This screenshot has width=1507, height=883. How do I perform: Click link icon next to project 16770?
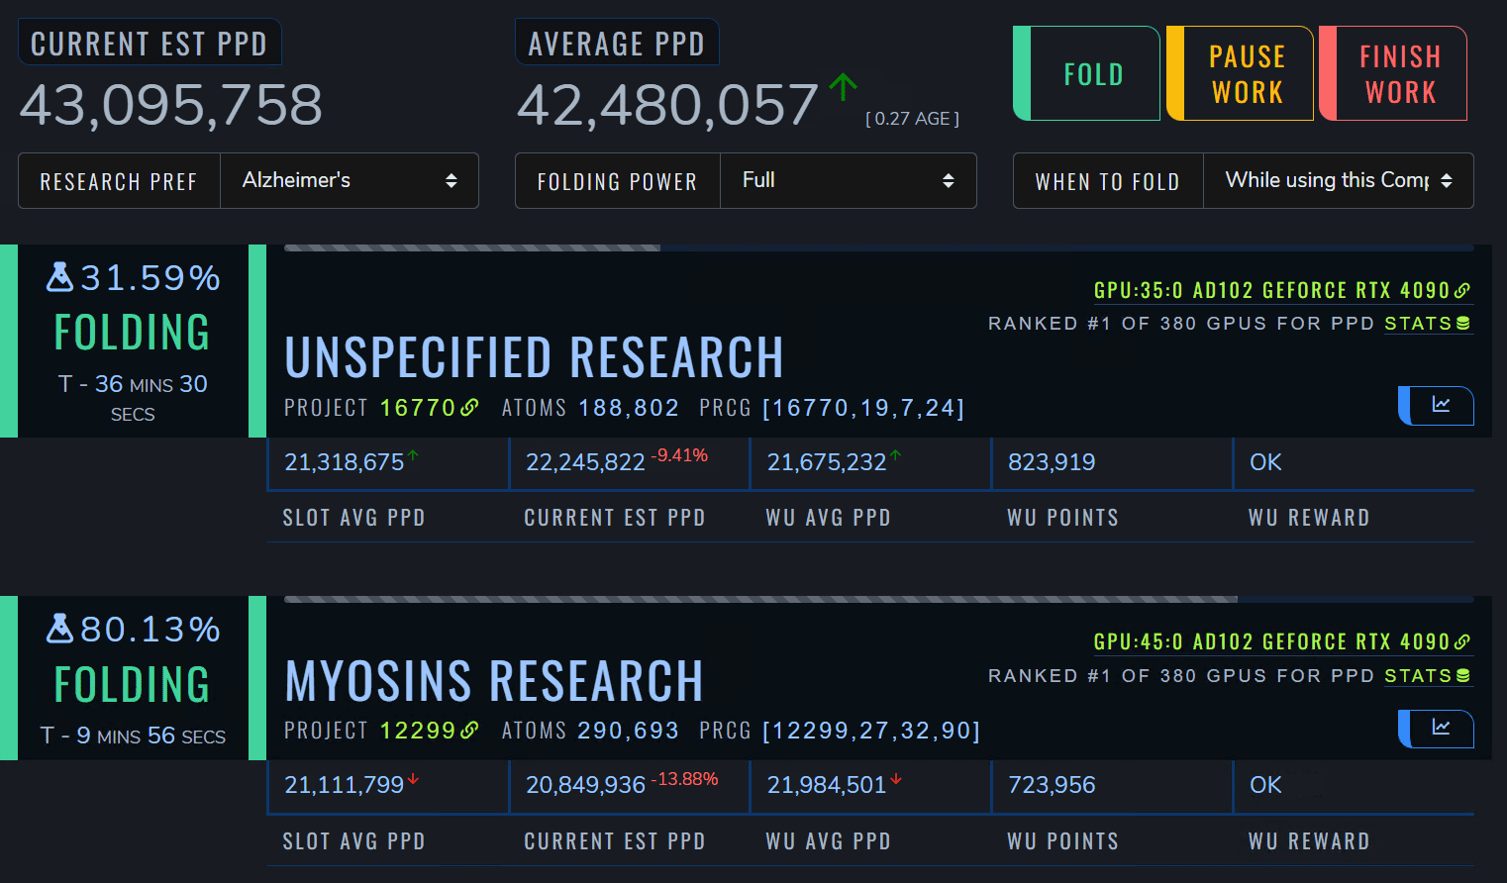click(x=469, y=408)
